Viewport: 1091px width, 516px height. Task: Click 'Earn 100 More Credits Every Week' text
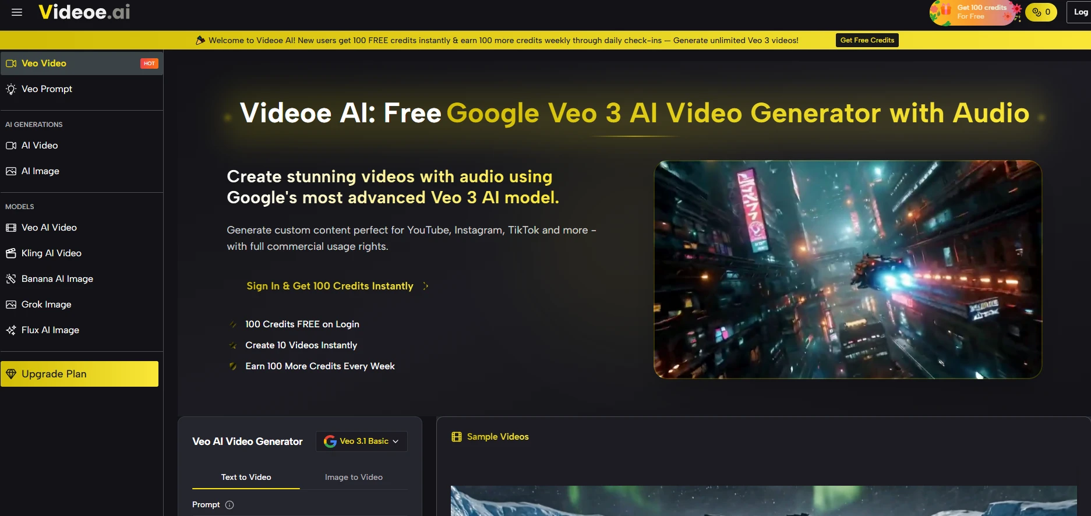[320, 366]
